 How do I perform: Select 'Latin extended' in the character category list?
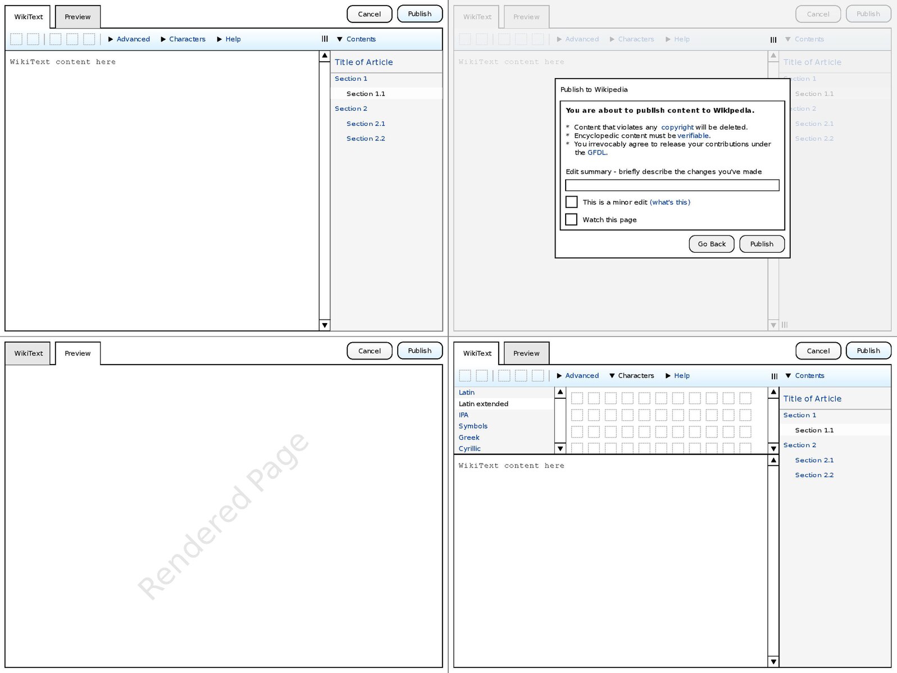(504, 403)
